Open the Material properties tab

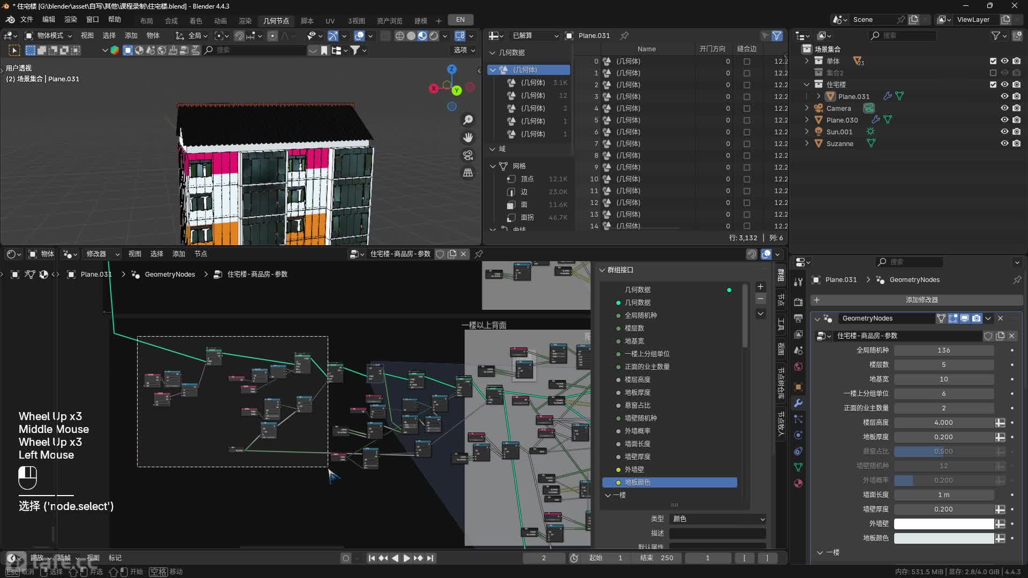click(798, 483)
